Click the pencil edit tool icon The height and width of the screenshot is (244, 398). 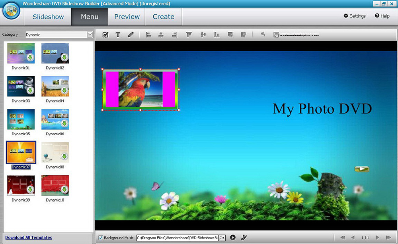tap(131, 35)
